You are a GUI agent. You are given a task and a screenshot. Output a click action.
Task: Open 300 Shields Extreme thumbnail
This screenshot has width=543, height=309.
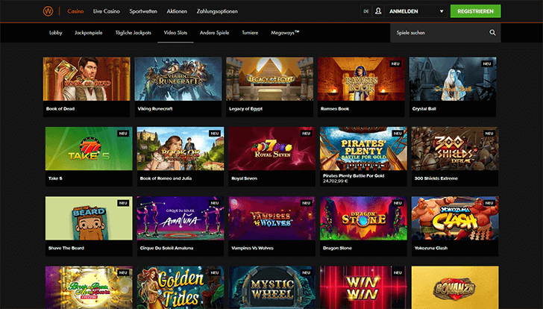click(x=455, y=149)
